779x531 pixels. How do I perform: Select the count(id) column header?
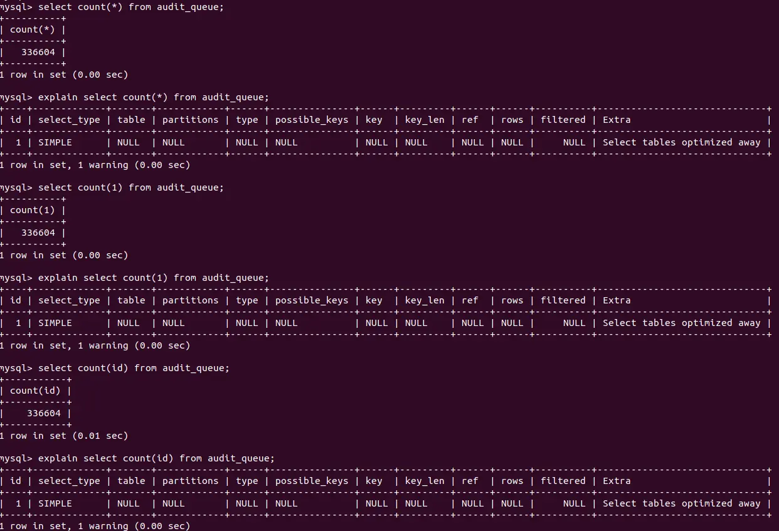coord(35,391)
